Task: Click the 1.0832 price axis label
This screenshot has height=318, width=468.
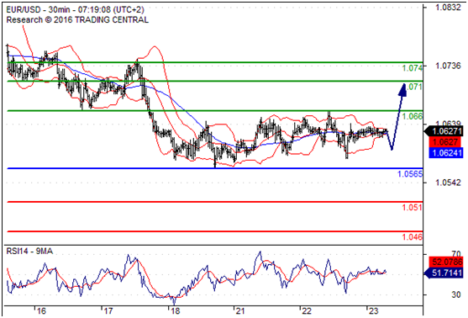Action: coord(448,8)
